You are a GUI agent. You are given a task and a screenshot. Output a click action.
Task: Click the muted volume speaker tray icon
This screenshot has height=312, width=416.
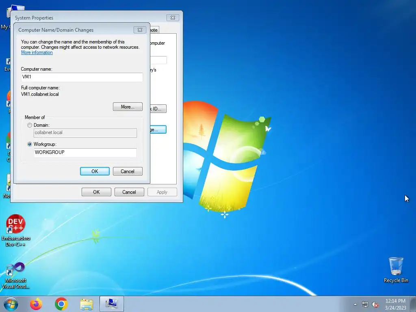[x=375, y=304]
